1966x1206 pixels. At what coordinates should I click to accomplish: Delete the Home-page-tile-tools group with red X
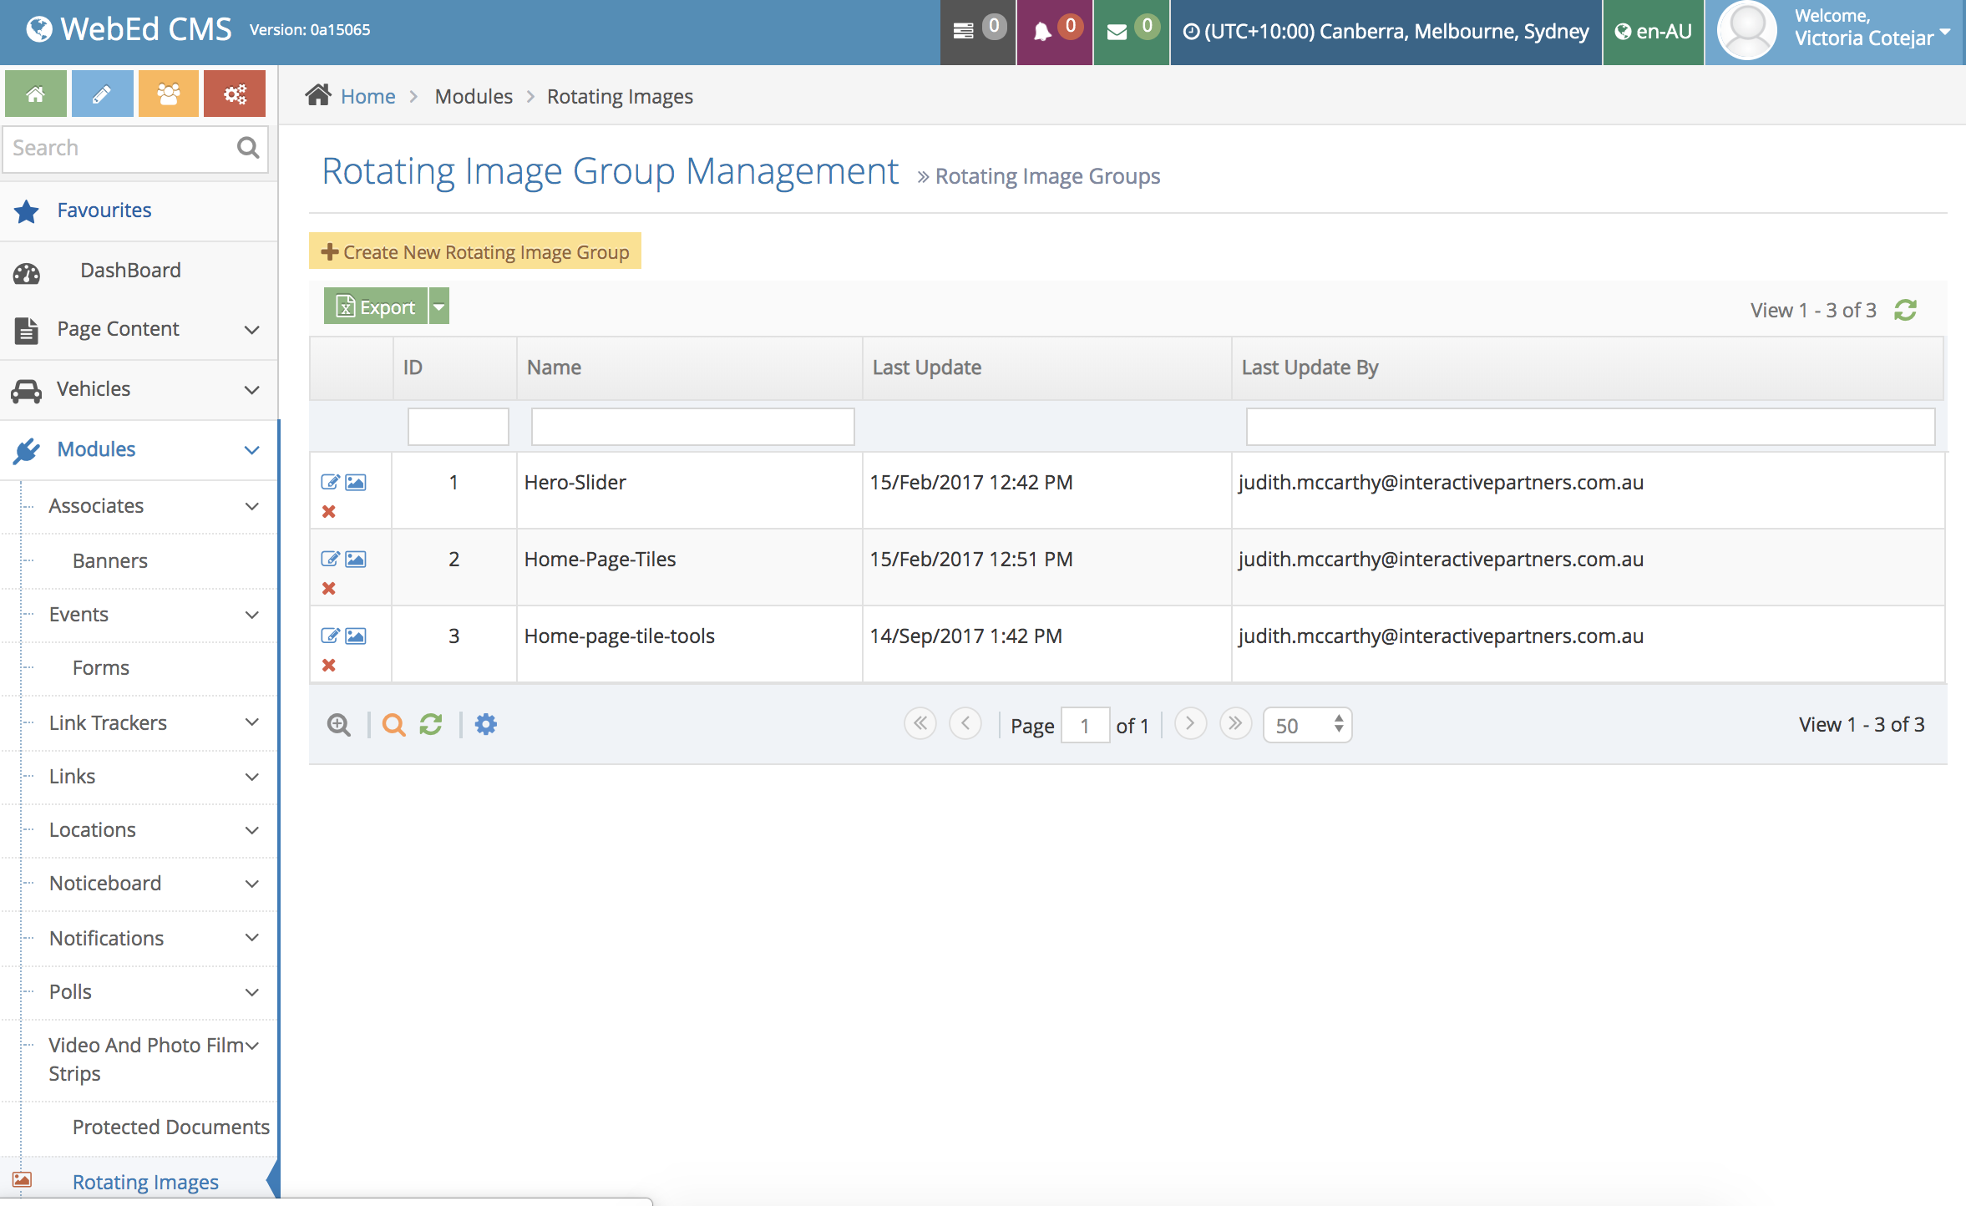329,666
